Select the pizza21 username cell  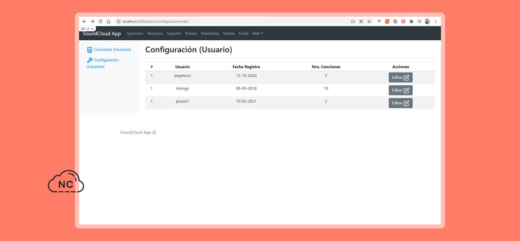pos(182,101)
